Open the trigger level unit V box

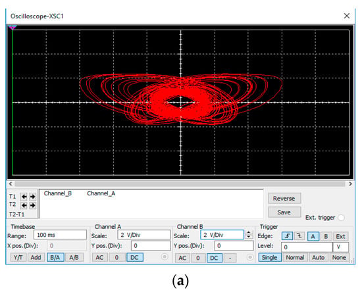pyautogui.click(x=341, y=247)
